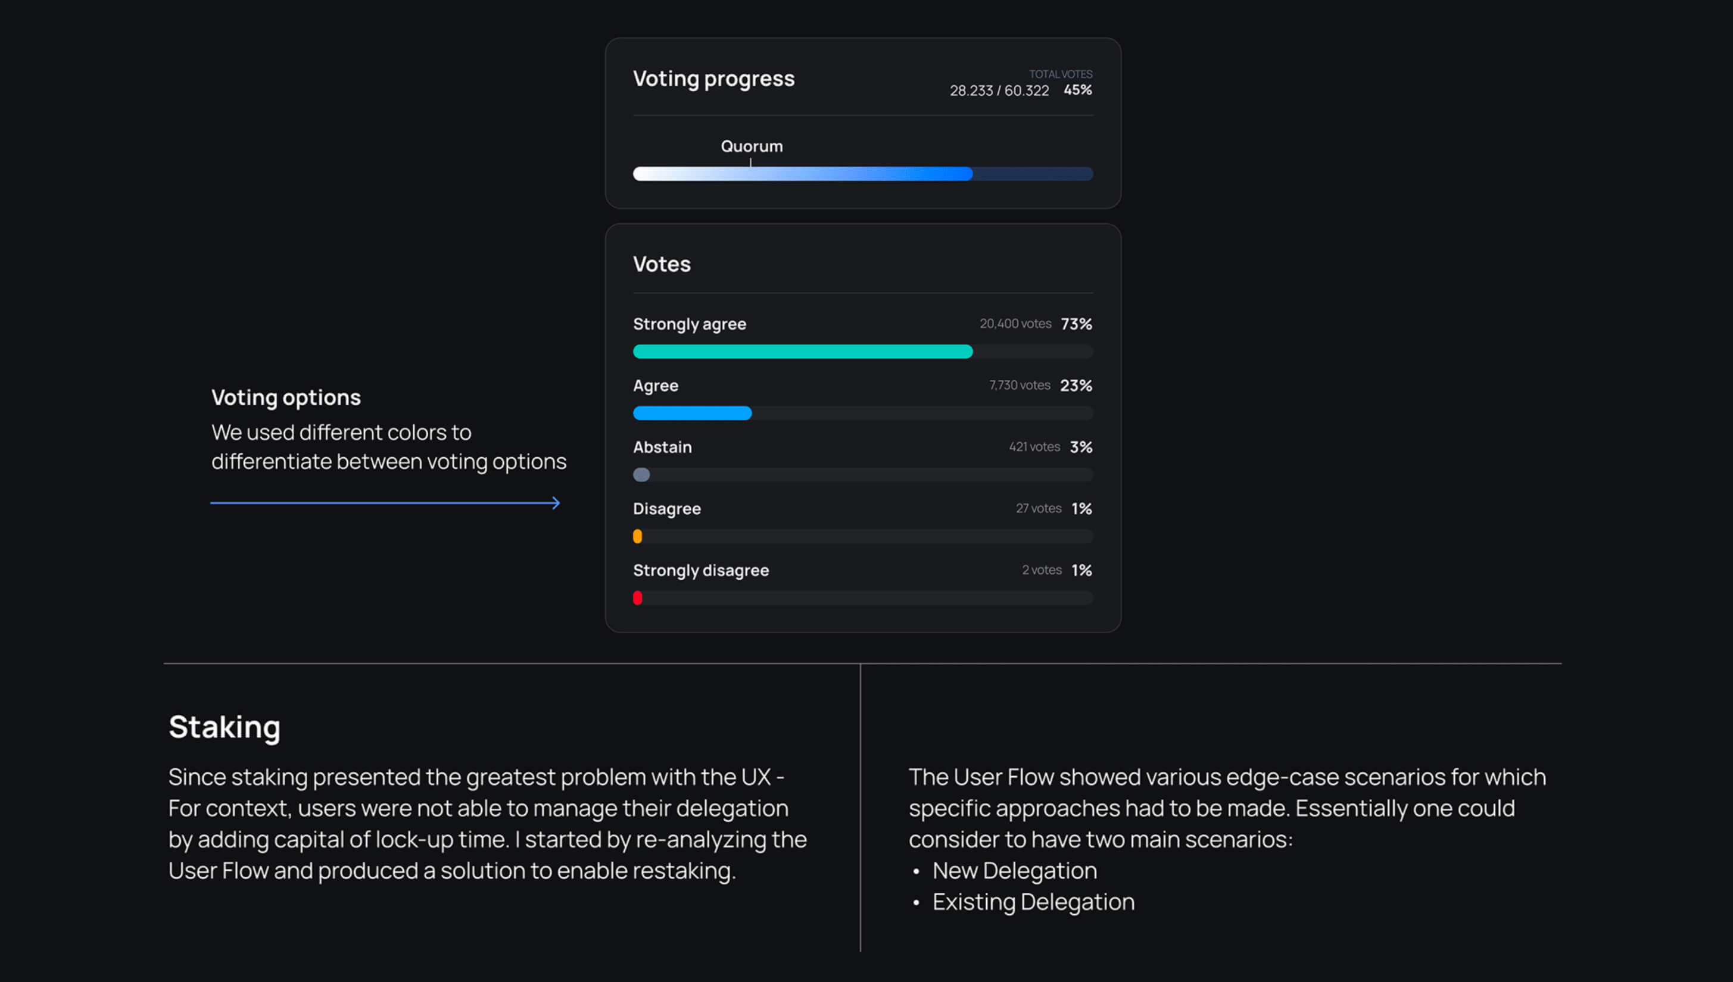
Task: Click the Existing Delegation bullet item
Action: (1033, 902)
